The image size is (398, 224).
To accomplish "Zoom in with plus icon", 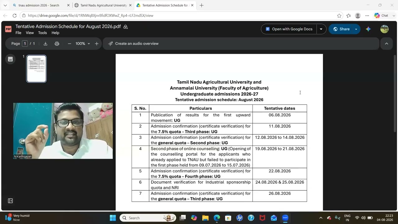I will (97, 44).
